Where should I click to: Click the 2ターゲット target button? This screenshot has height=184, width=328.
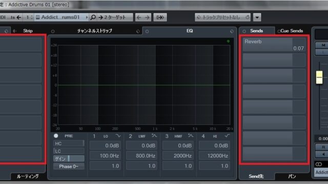click(115, 17)
